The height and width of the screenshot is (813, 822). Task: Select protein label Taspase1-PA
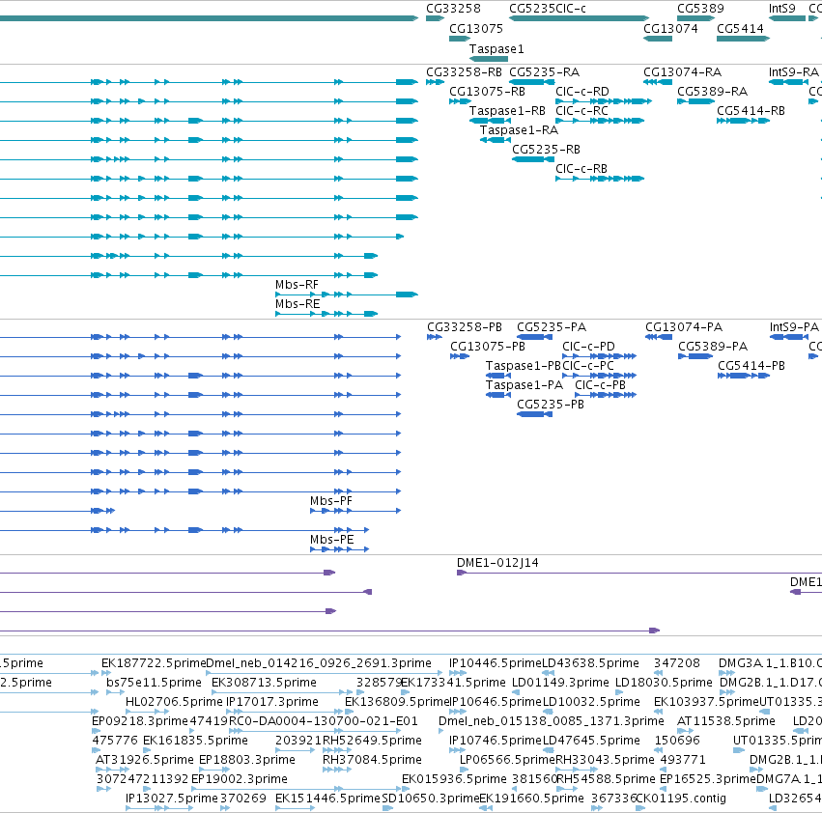click(524, 386)
